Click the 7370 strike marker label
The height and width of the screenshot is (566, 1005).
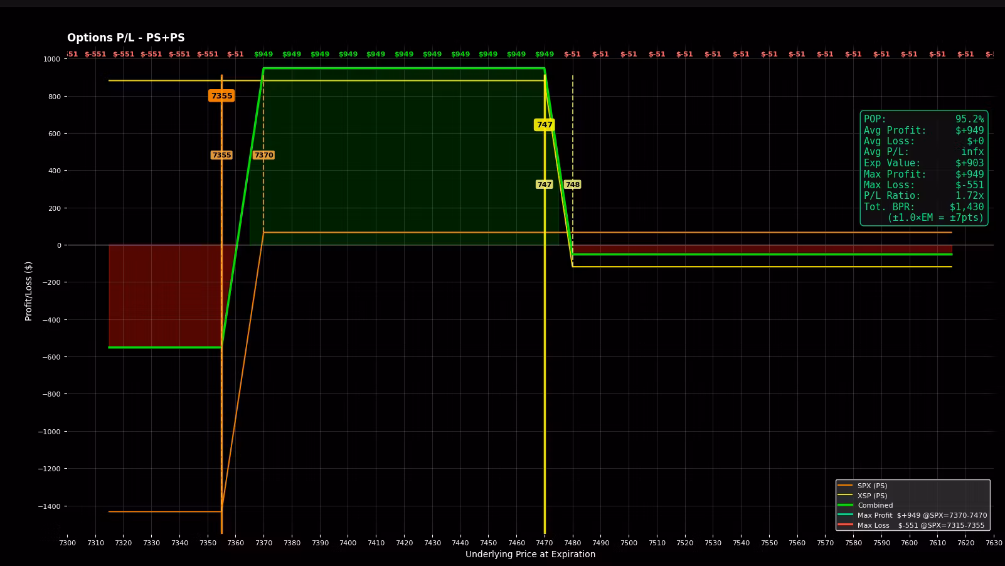263,155
